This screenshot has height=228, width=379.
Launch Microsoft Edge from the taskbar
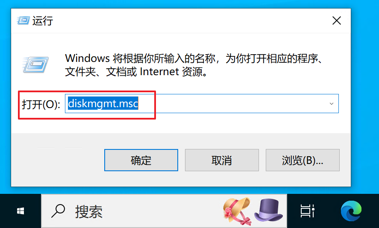(x=351, y=211)
